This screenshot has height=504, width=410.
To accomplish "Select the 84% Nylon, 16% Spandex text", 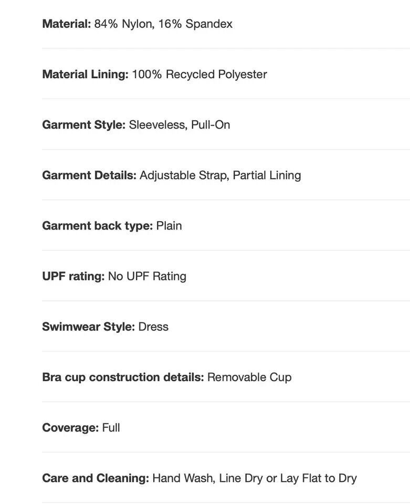I will click(163, 24).
